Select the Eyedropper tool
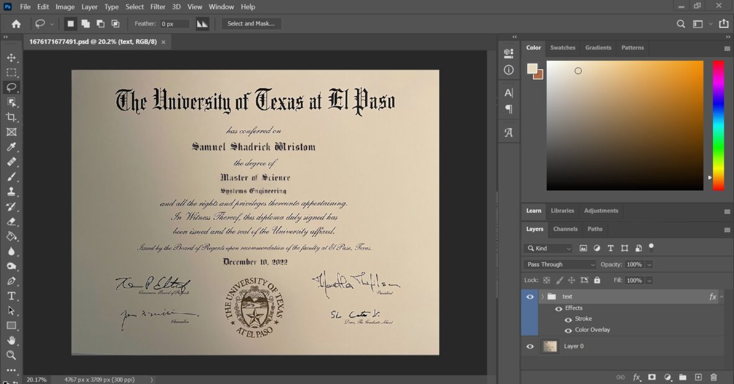Image resolution: width=734 pixels, height=384 pixels. click(x=11, y=147)
